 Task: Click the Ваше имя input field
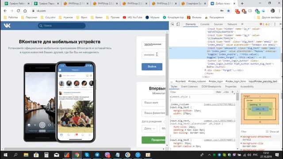(x=153, y=102)
